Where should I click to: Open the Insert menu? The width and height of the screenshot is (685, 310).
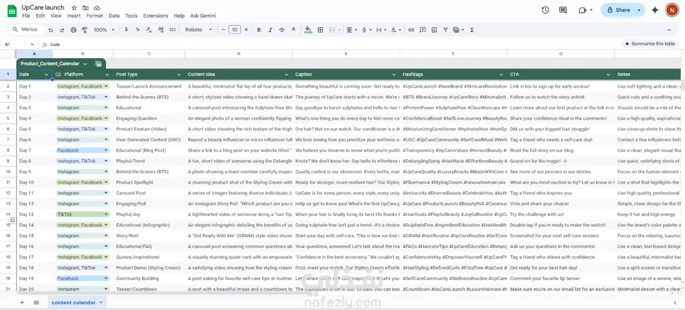pyautogui.click(x=74, y=16)
